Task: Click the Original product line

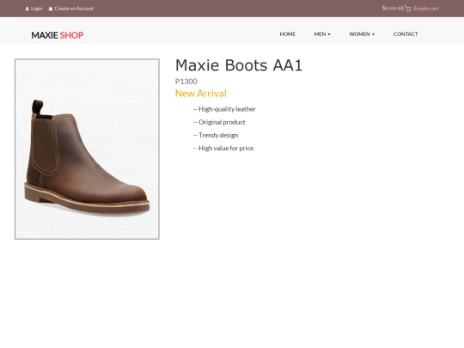Action: 219,122
